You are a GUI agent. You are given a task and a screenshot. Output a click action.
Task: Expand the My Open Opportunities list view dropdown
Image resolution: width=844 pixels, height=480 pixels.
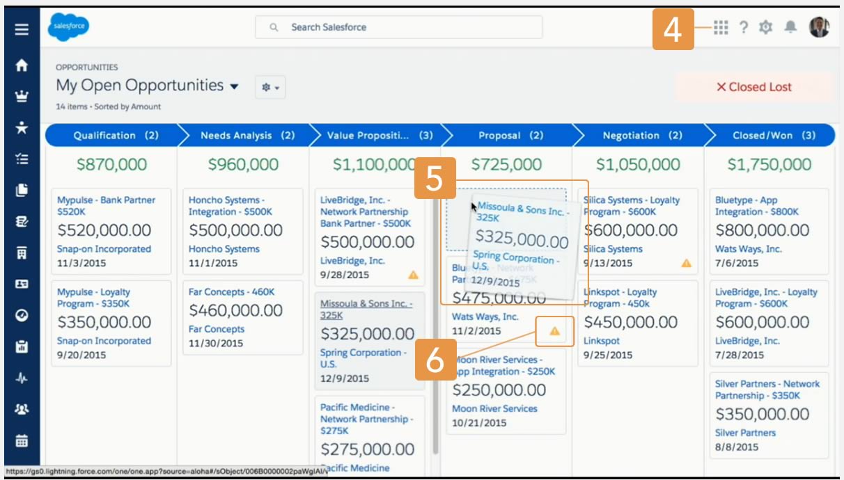click(x=234, y=87)
